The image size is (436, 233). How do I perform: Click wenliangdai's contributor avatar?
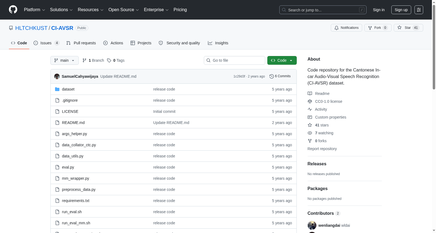click(312, 225)
